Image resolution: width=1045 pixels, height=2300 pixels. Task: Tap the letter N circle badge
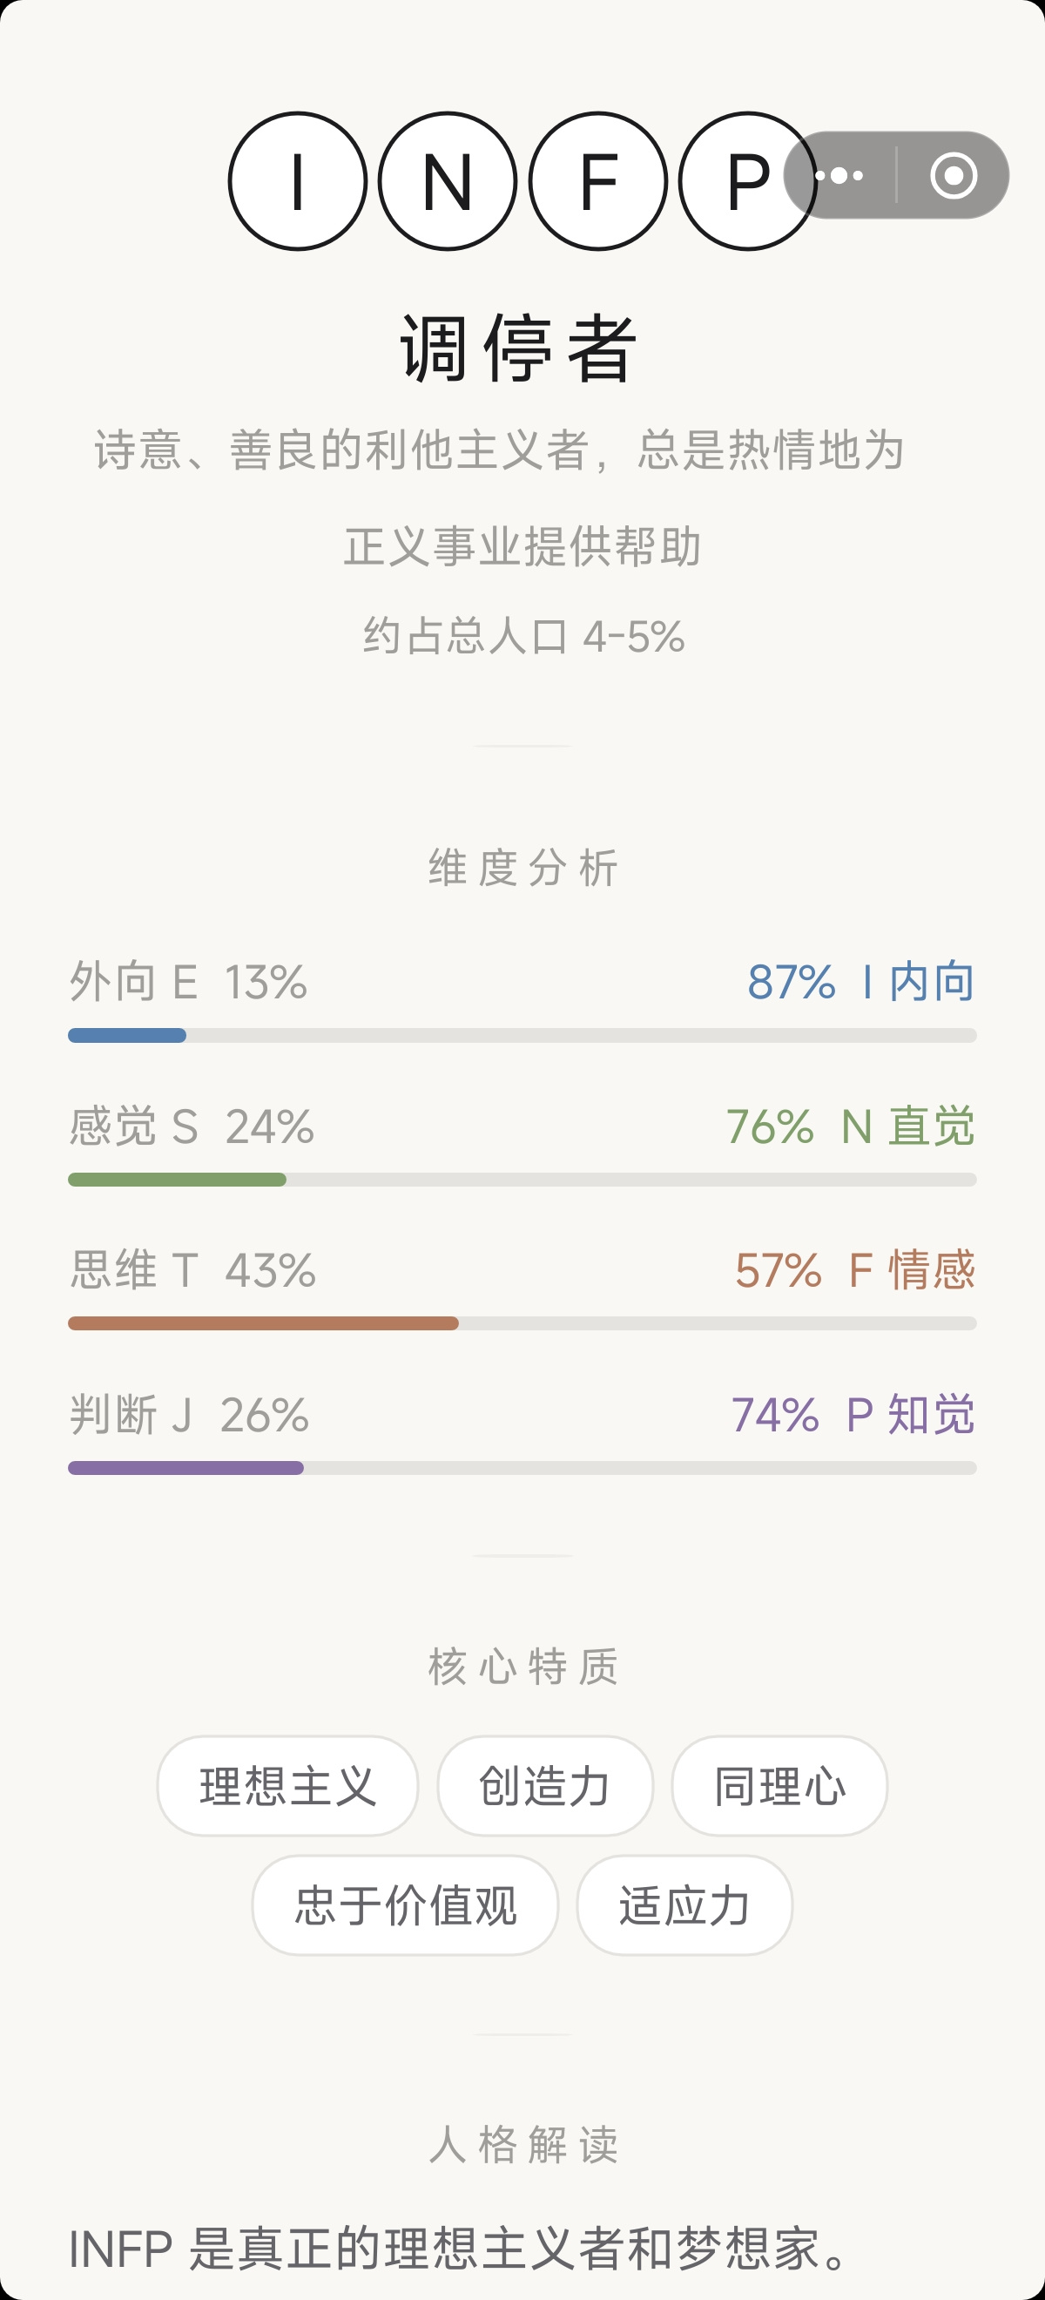click(447, 181)
